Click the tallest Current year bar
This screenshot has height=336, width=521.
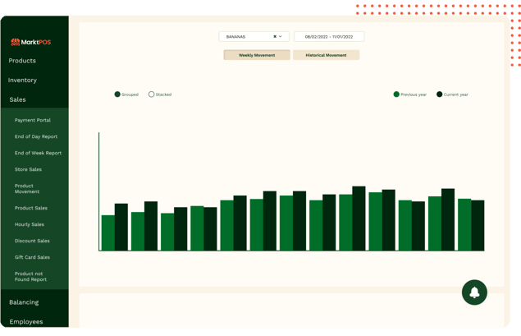click(x=359, y=219)
